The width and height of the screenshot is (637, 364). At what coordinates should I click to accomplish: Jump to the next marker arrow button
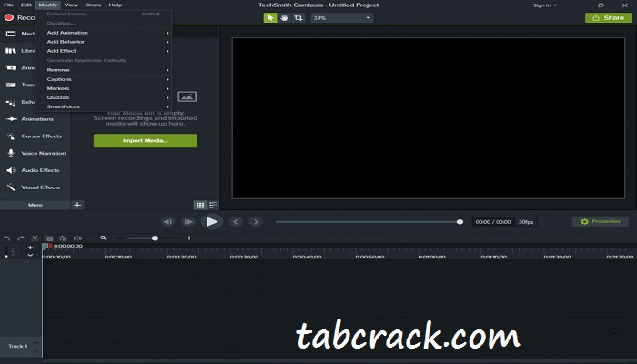point(256,222)
